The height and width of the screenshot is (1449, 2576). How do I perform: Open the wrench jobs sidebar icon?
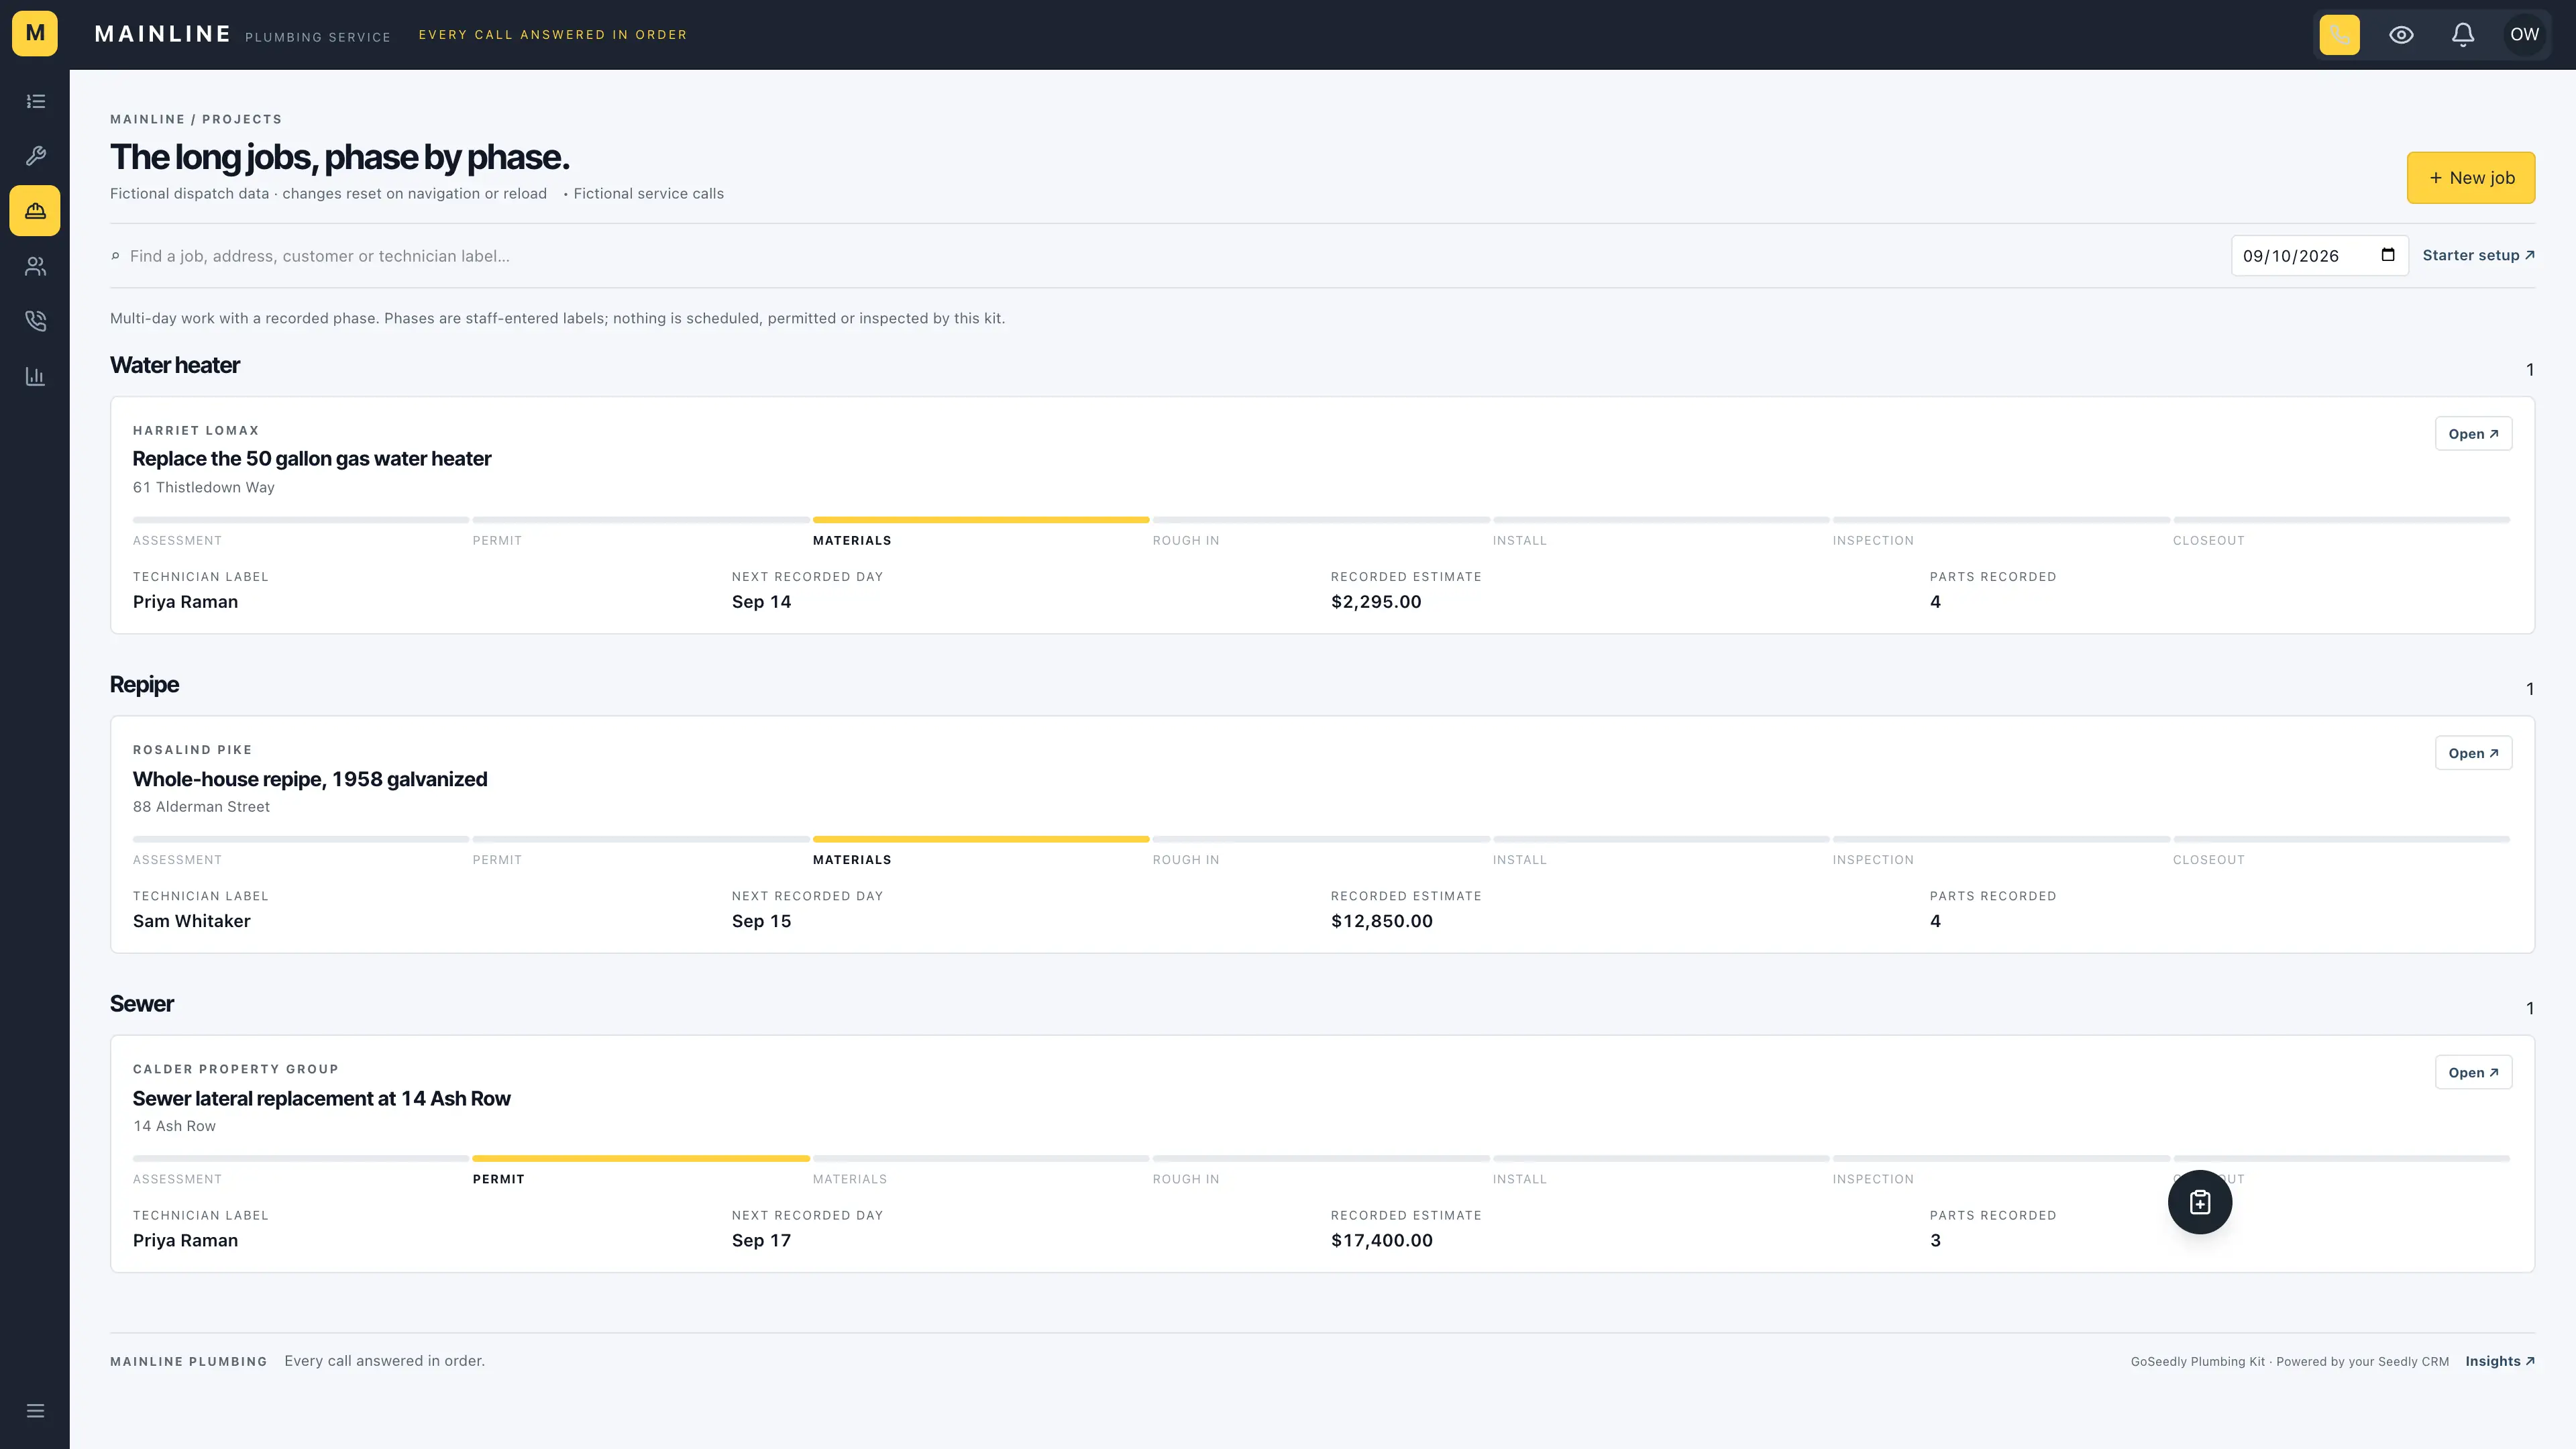35,156
